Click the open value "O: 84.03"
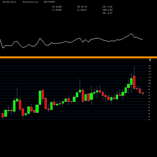The height and width of the screenshot is (157, 157). tap(57, 7)
